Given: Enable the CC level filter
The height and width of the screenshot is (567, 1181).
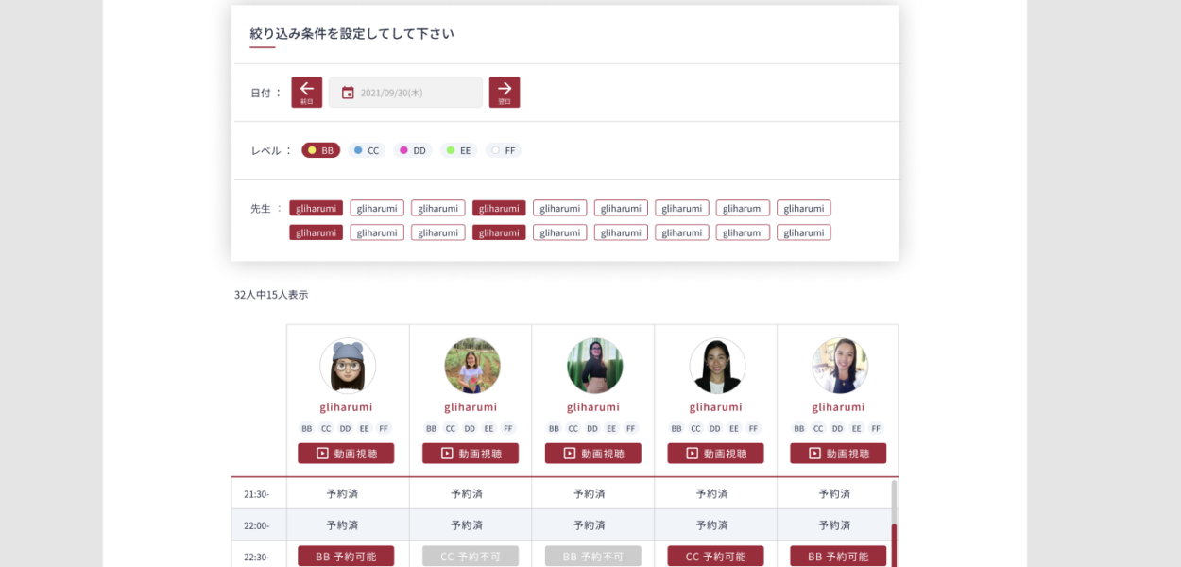Looking at the screenshot, I should tap(367, 149).
